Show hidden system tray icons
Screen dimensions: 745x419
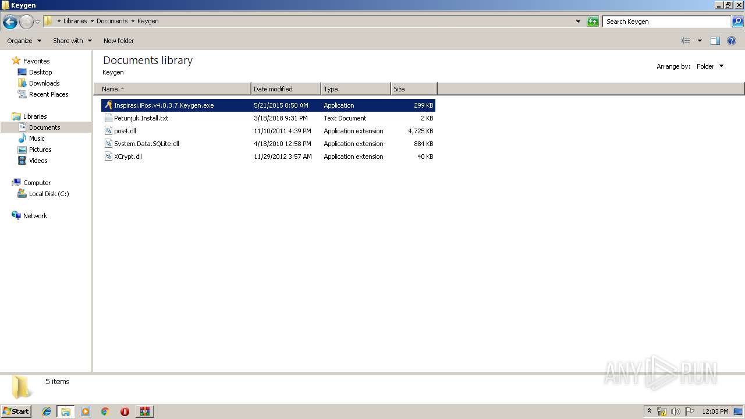pyautogui.click(x=649, y=411)
